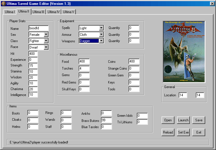Image resolution: width=216 pixels, height=150 pixels.
Task: Exit the editor
Action: pos(199,132)
